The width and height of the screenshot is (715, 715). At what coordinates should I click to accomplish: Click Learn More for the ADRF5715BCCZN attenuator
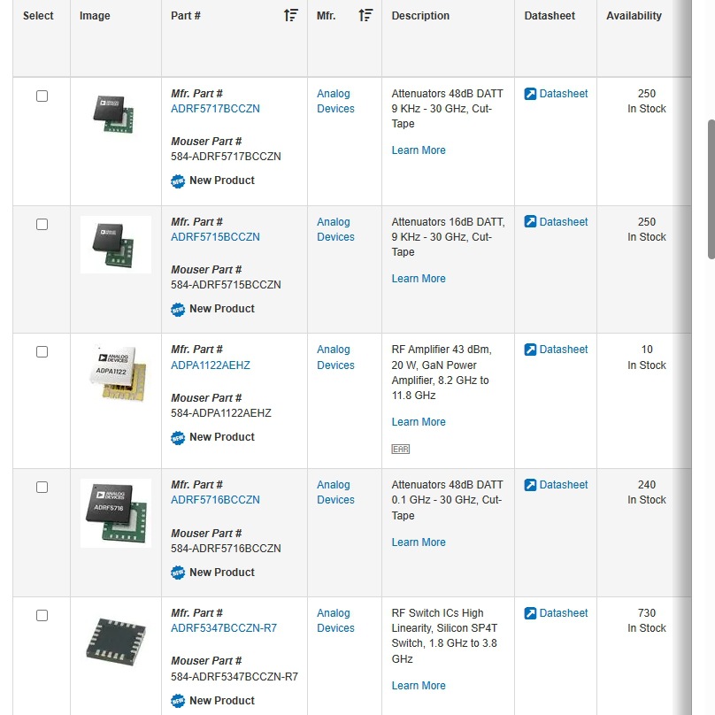(419, 278)
